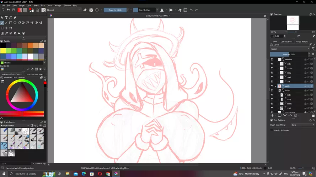Open the fill patterns chooser

(25, 10)
